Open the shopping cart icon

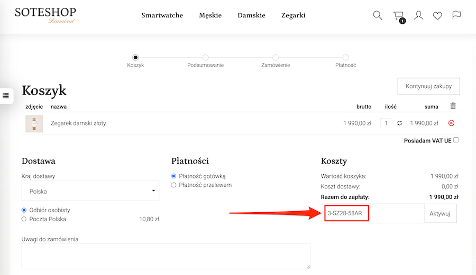pyautogui.click(x=399, y=16)
